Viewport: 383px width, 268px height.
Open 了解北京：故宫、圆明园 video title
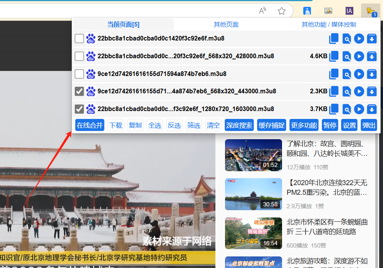(x=327, y=148)
